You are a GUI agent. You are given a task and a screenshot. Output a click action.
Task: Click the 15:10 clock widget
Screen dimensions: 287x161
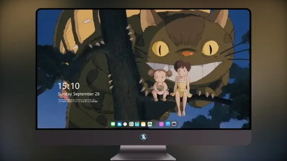tap(68, 86)
